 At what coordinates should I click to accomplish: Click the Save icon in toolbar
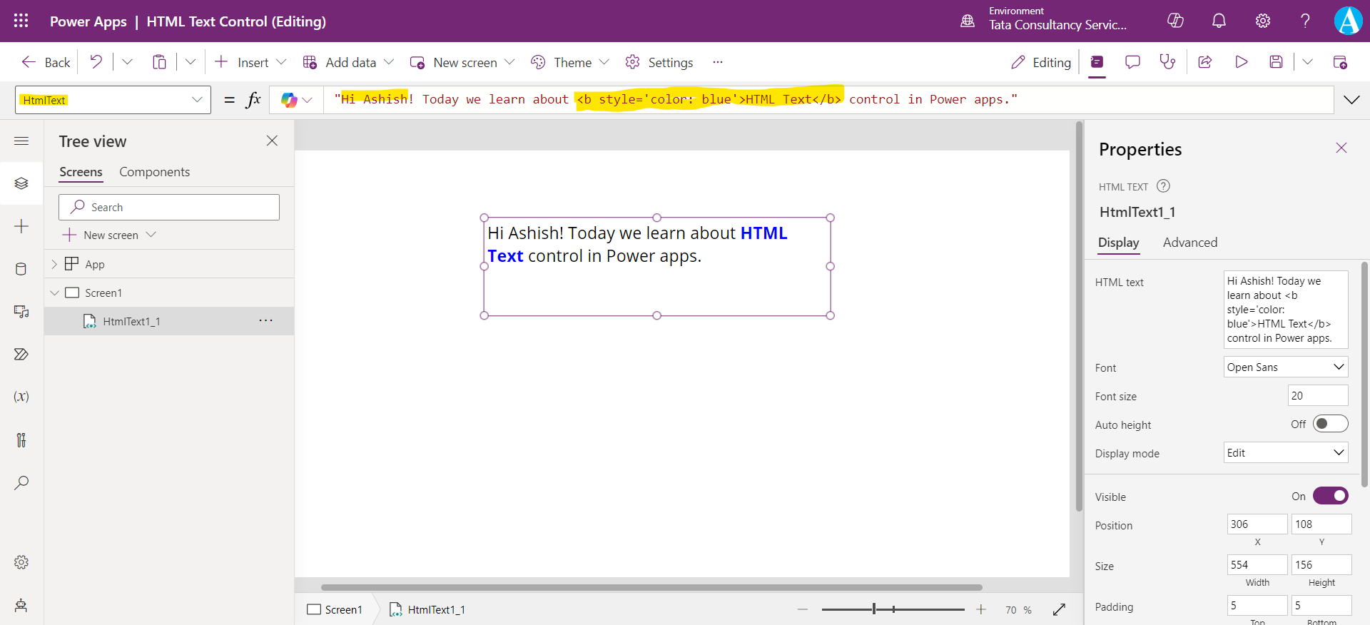1276,62
